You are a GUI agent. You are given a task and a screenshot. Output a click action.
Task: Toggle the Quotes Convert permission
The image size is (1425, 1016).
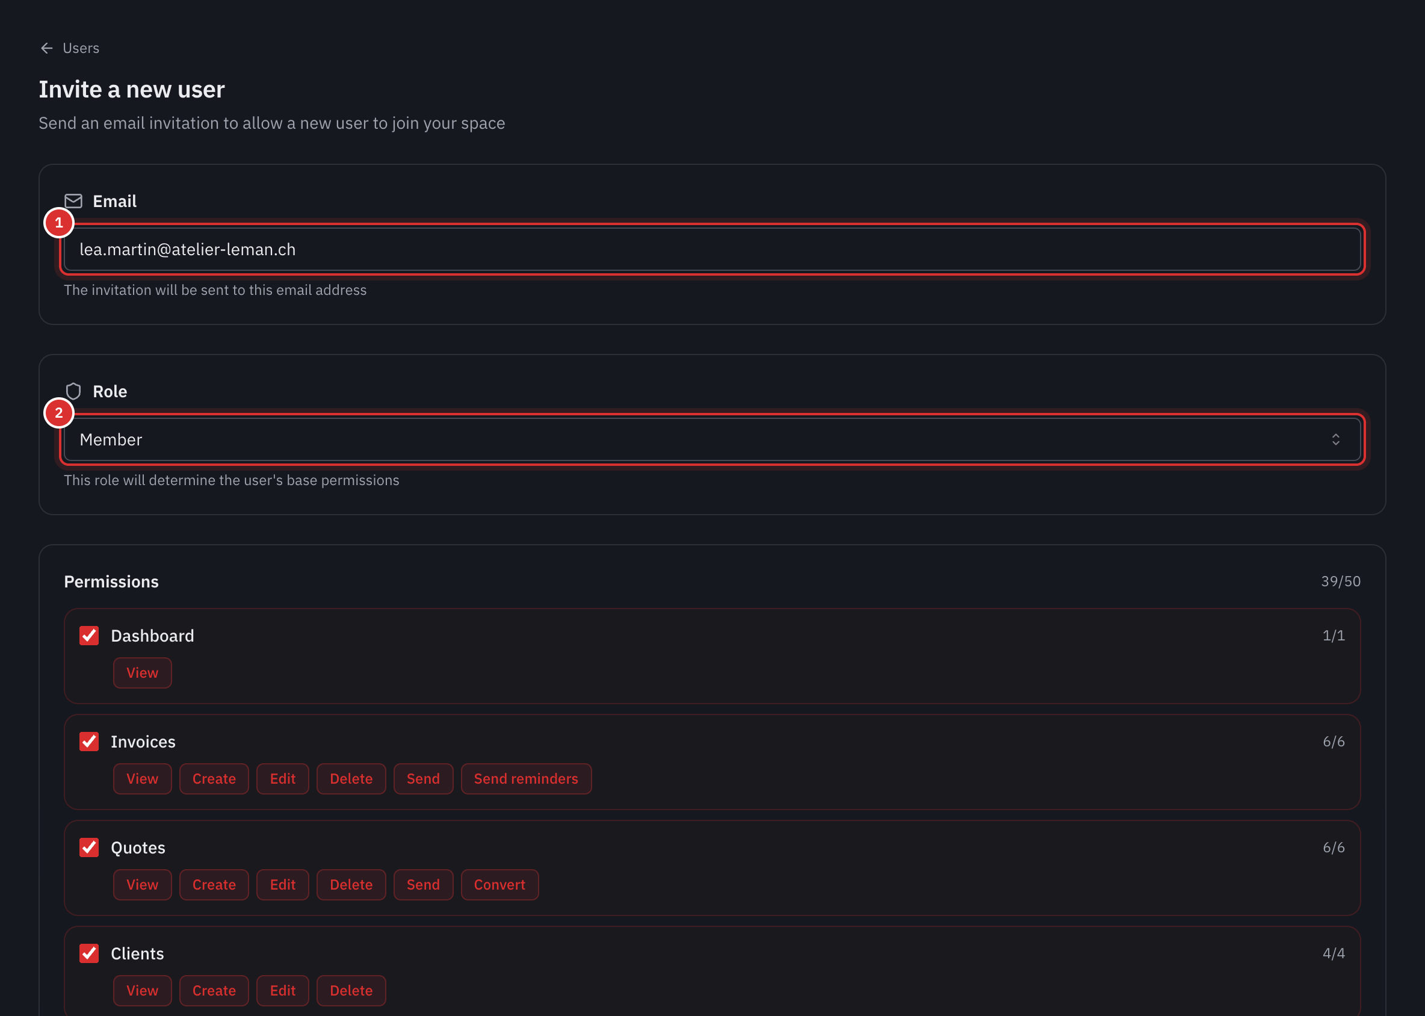tap(499, 884)
